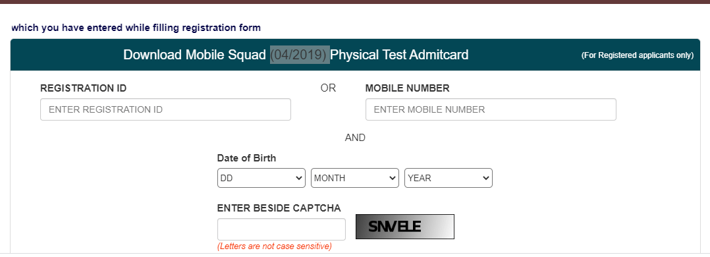This screenshot has height=257, width=710.
Task: Focus the ENTER MOBILE NUMBER field
Action: [491, 109]
